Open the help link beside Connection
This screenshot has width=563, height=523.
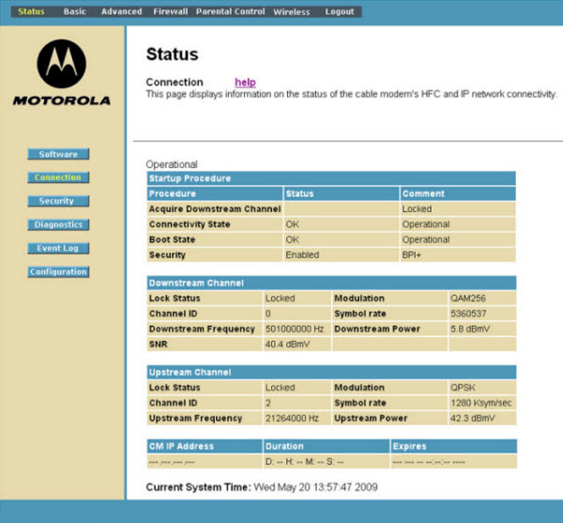pyautogui.click(x=245, y=83)
